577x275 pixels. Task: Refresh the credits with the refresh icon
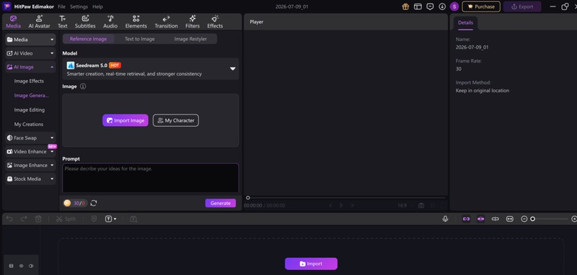pos(94,203)
